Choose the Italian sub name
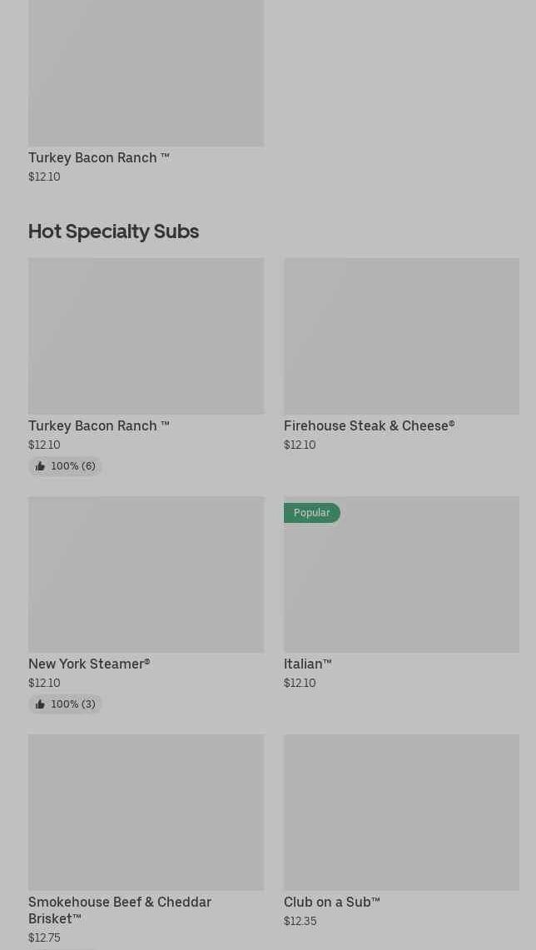This screenshot has height=950, width=536. (307, 664)
